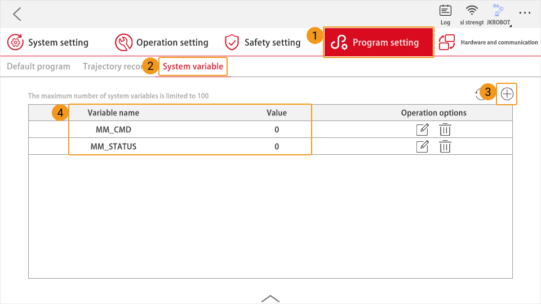The width and height of the screenshot is (541, 304).
Task: Open the three-dot more options menu
Action: click(x=525, y=12)
